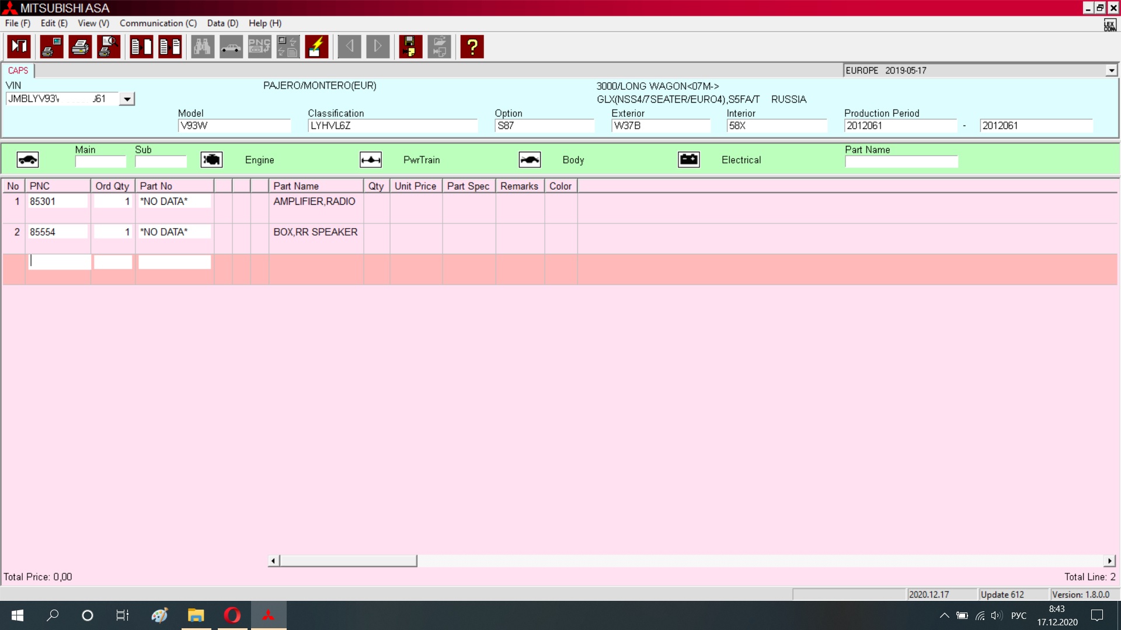Screen dimensions: 1121x630
Task: Open the Communication menu
Action: [158, 23]
